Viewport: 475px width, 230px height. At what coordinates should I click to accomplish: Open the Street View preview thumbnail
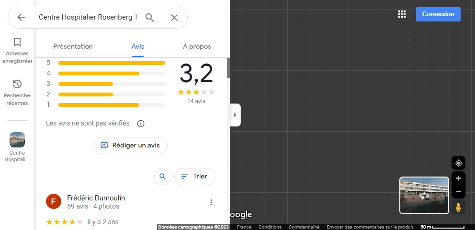tap(424, 195)
